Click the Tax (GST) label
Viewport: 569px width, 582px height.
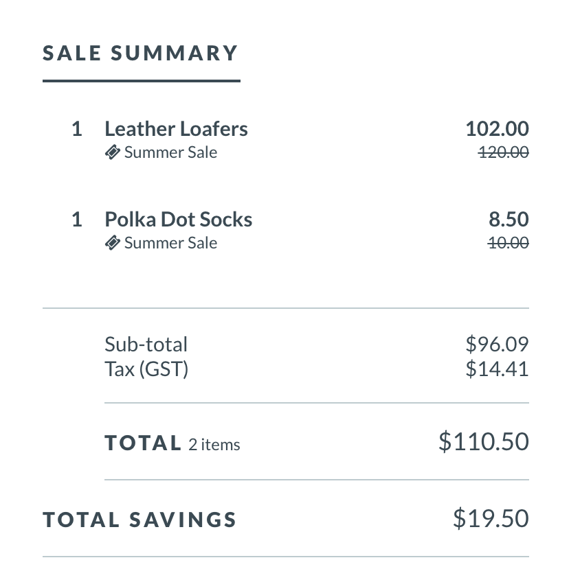click(147, 369)
